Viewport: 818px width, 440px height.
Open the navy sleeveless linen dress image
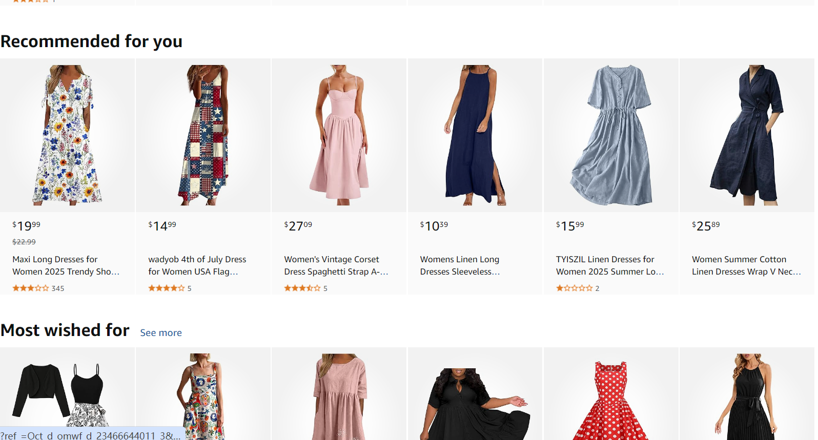click(475, 135)
